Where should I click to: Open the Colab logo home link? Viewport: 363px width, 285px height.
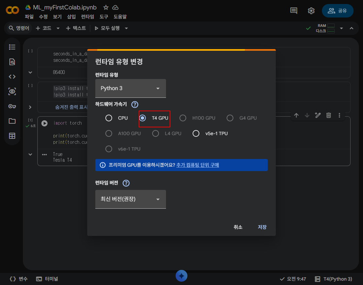[12, 10]
